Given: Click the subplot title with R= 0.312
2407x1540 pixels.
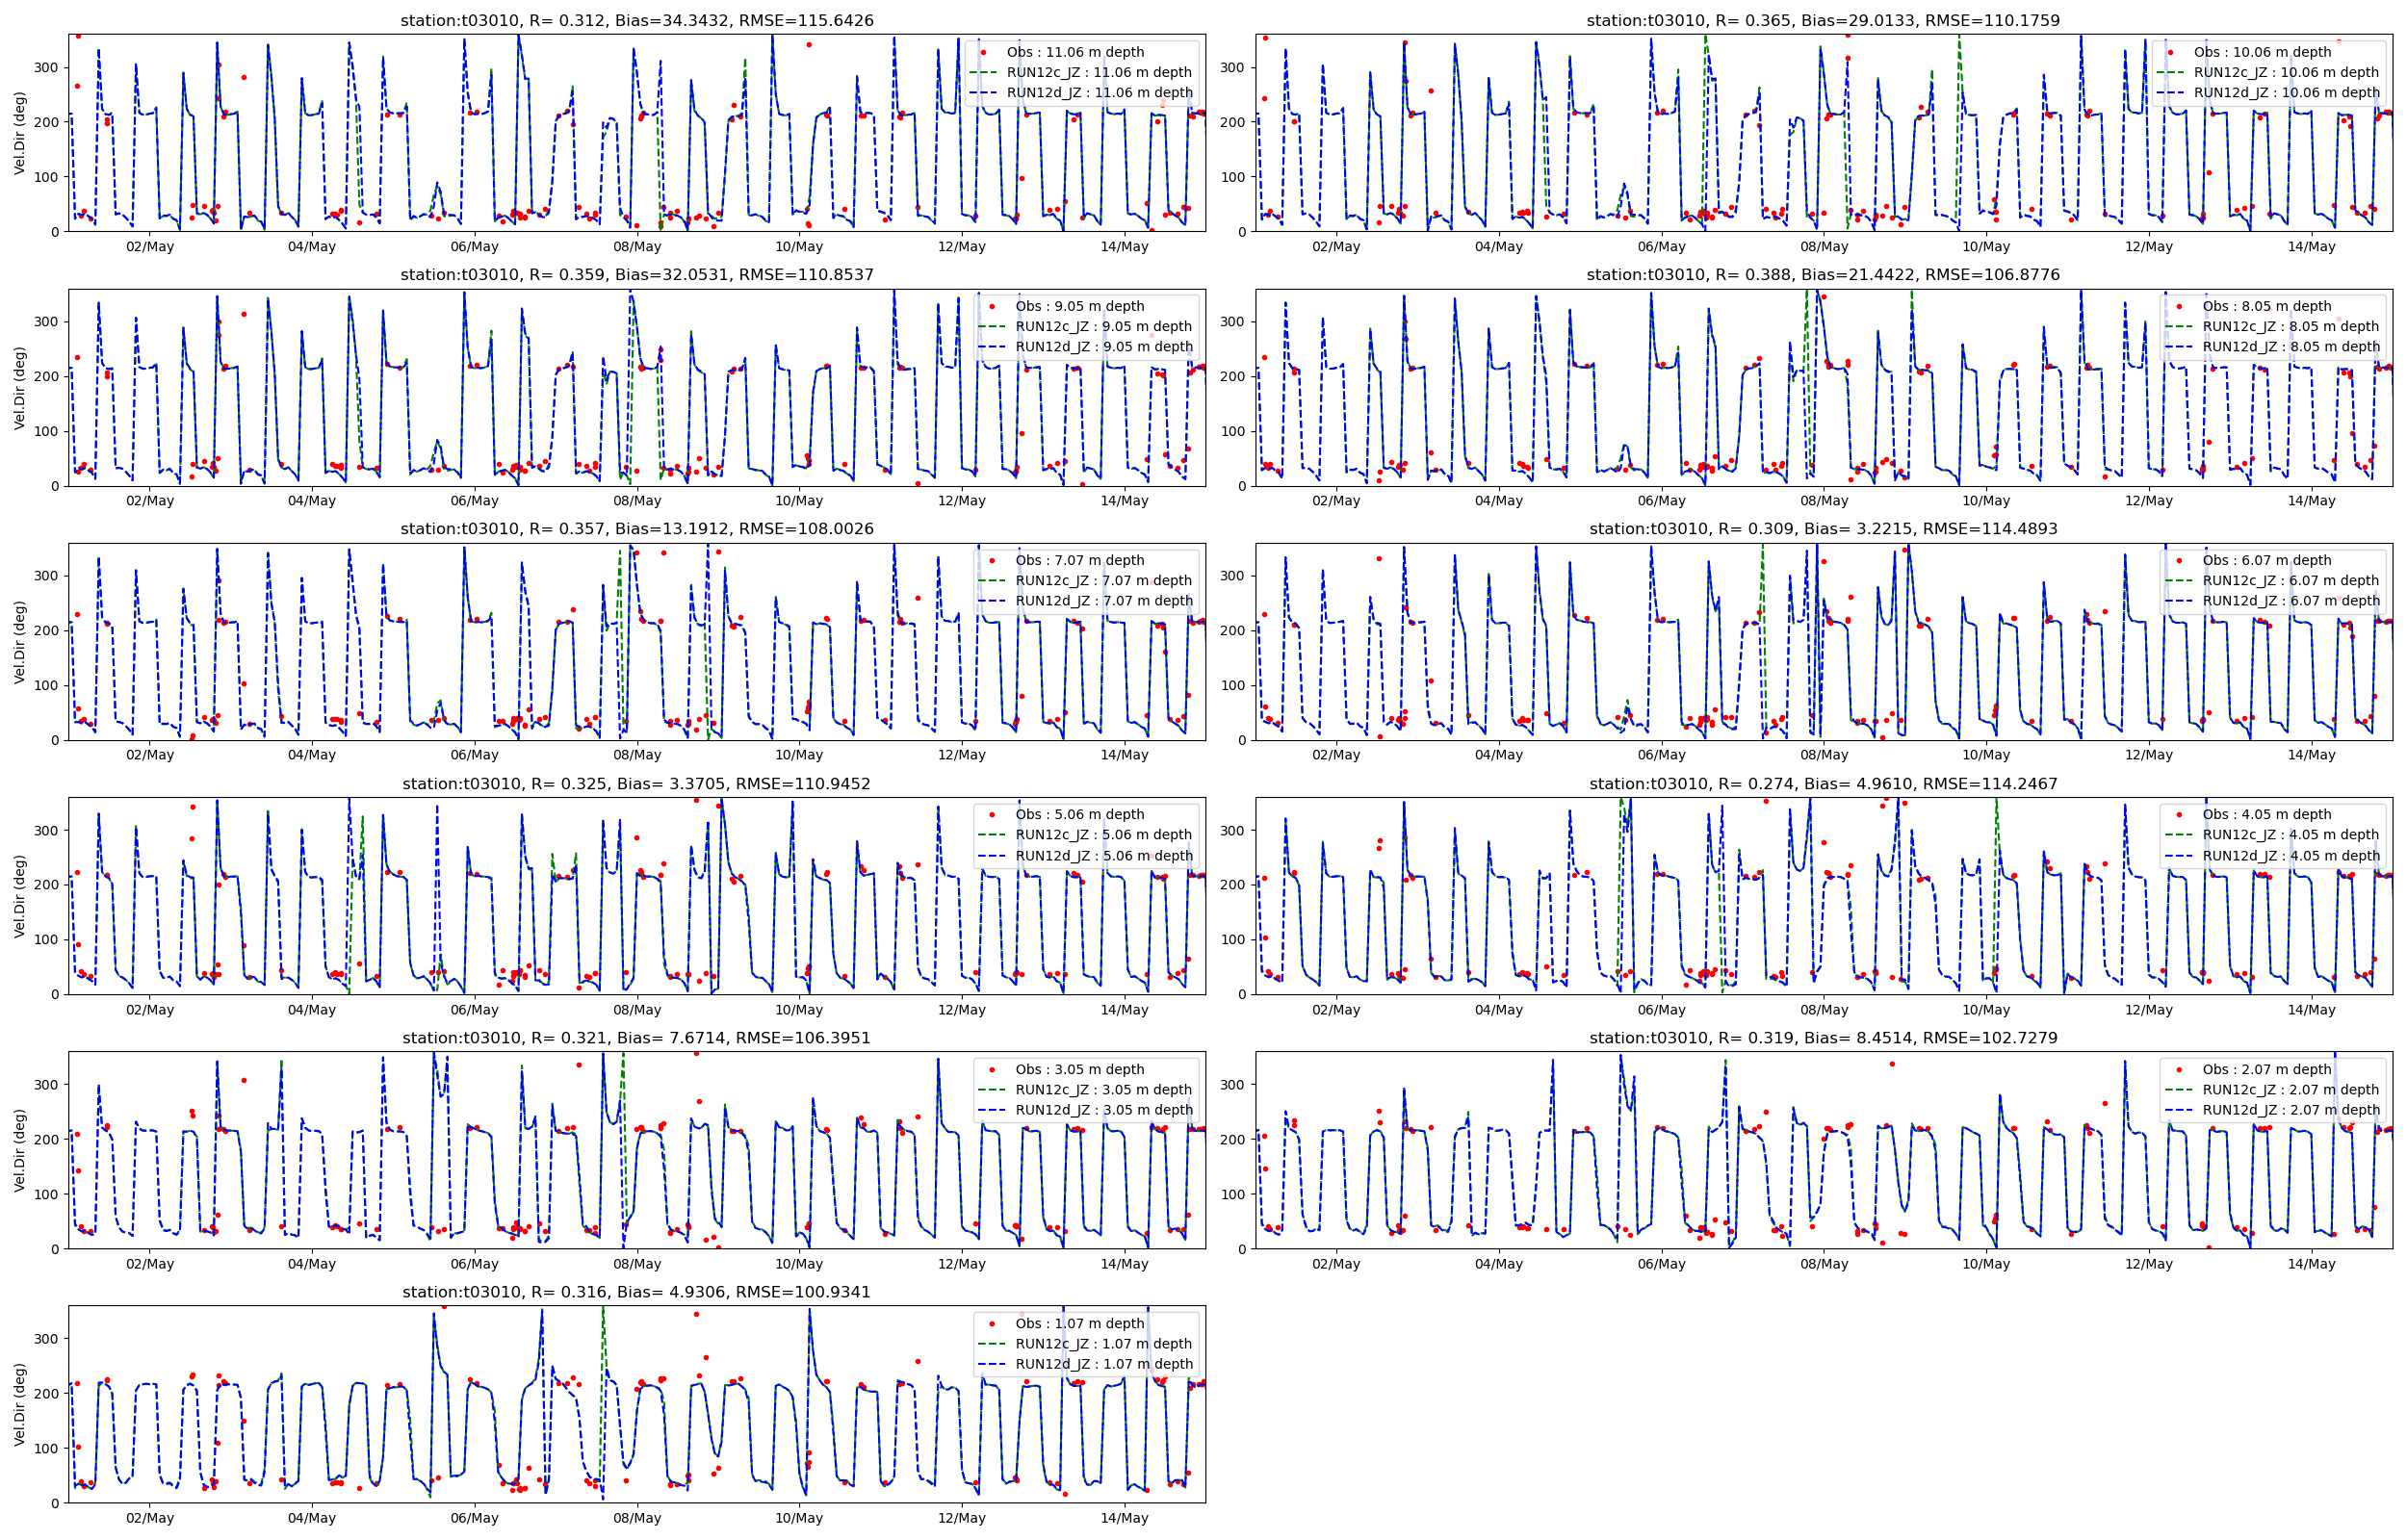Looking at the screenshot, I should point(636,20).
